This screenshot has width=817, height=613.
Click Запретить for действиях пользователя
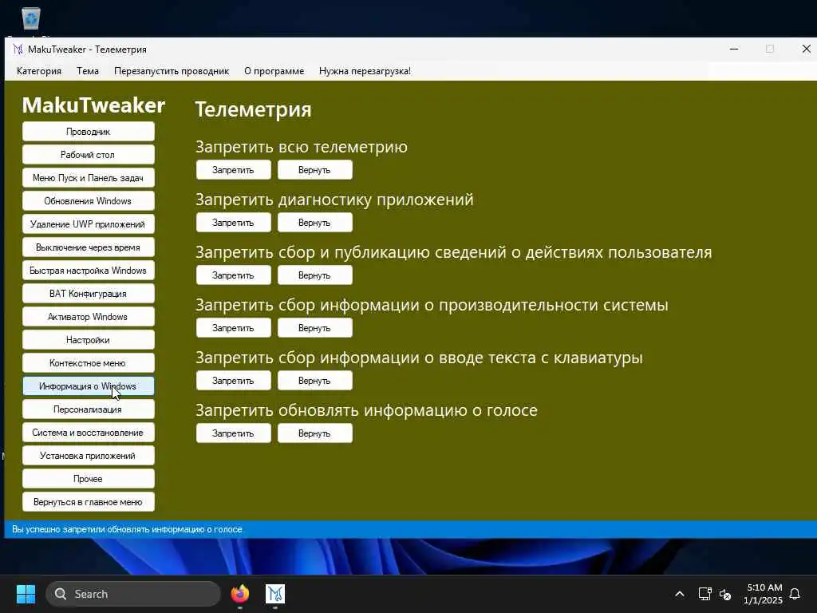click(x=234, y=275)
